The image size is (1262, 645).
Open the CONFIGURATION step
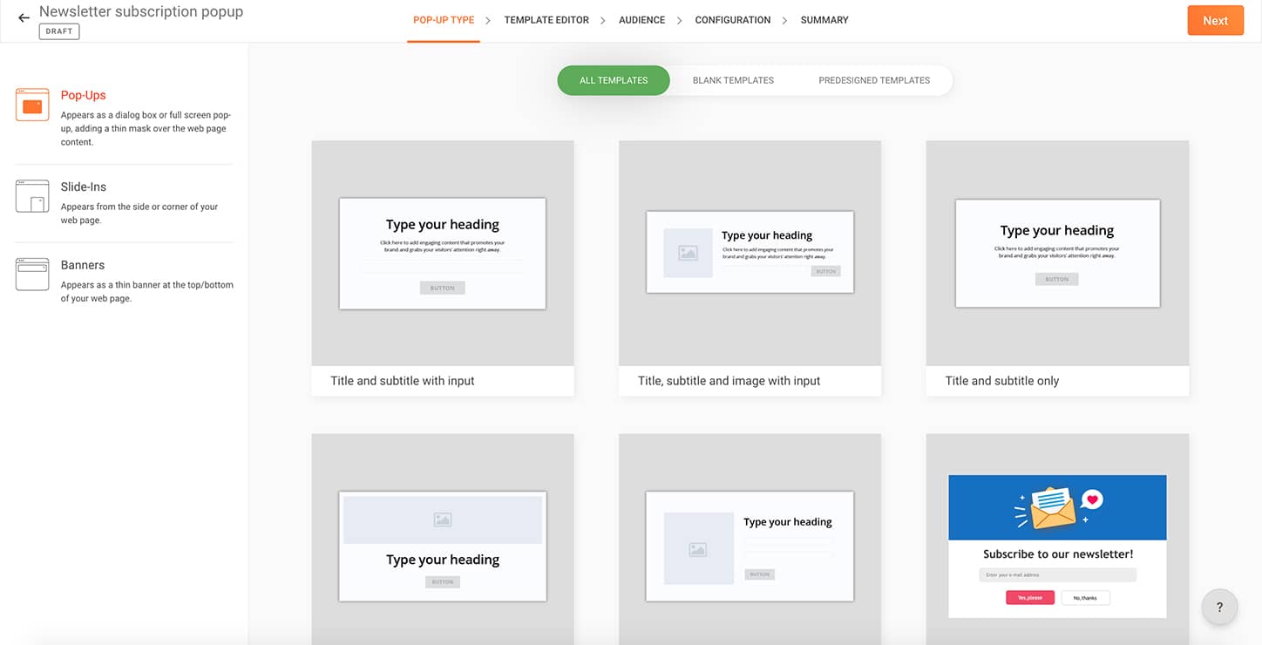tap(732, 19)
